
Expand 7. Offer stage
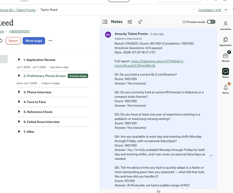(19, 132)
